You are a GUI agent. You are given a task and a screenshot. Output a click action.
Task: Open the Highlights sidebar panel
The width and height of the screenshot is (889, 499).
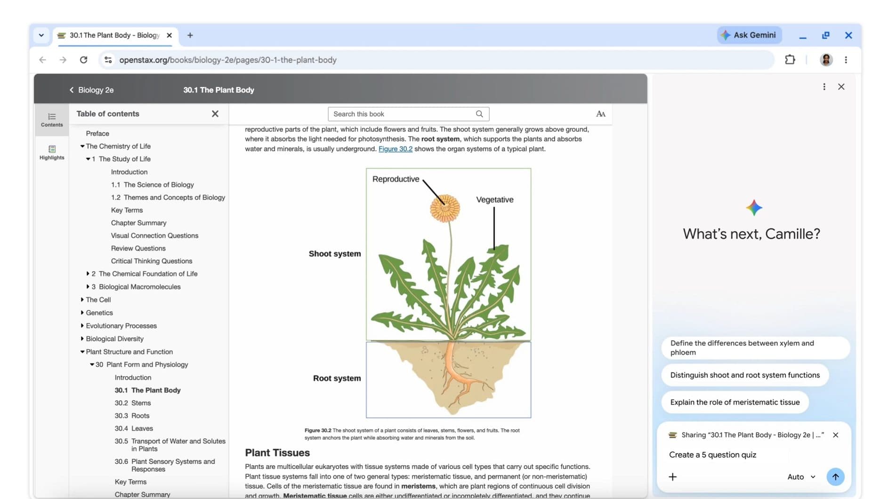tap(52, 153)
